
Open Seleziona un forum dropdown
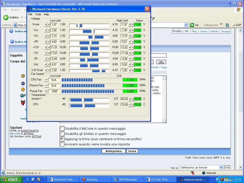(x=201, y=167)
